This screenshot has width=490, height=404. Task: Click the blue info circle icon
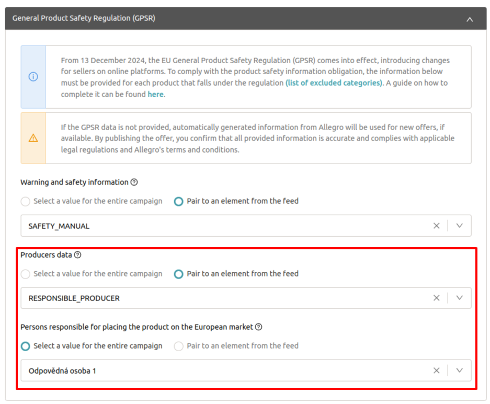pos(33,77)
